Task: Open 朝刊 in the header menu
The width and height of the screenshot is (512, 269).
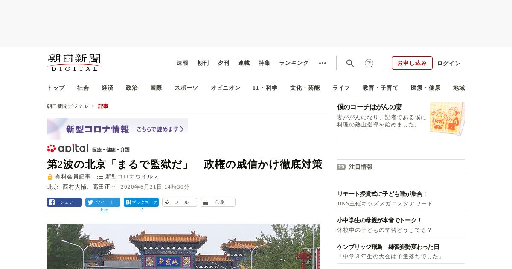Action: (203, 63)
